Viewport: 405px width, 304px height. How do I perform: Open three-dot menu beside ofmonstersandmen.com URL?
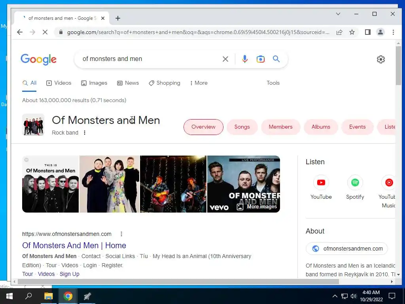(x=121, y=234)
